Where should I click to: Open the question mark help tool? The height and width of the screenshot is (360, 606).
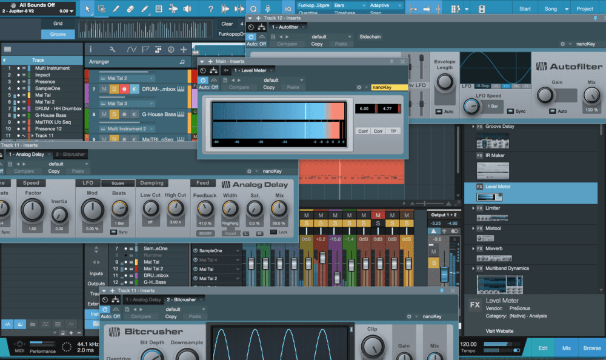(210, 9)
